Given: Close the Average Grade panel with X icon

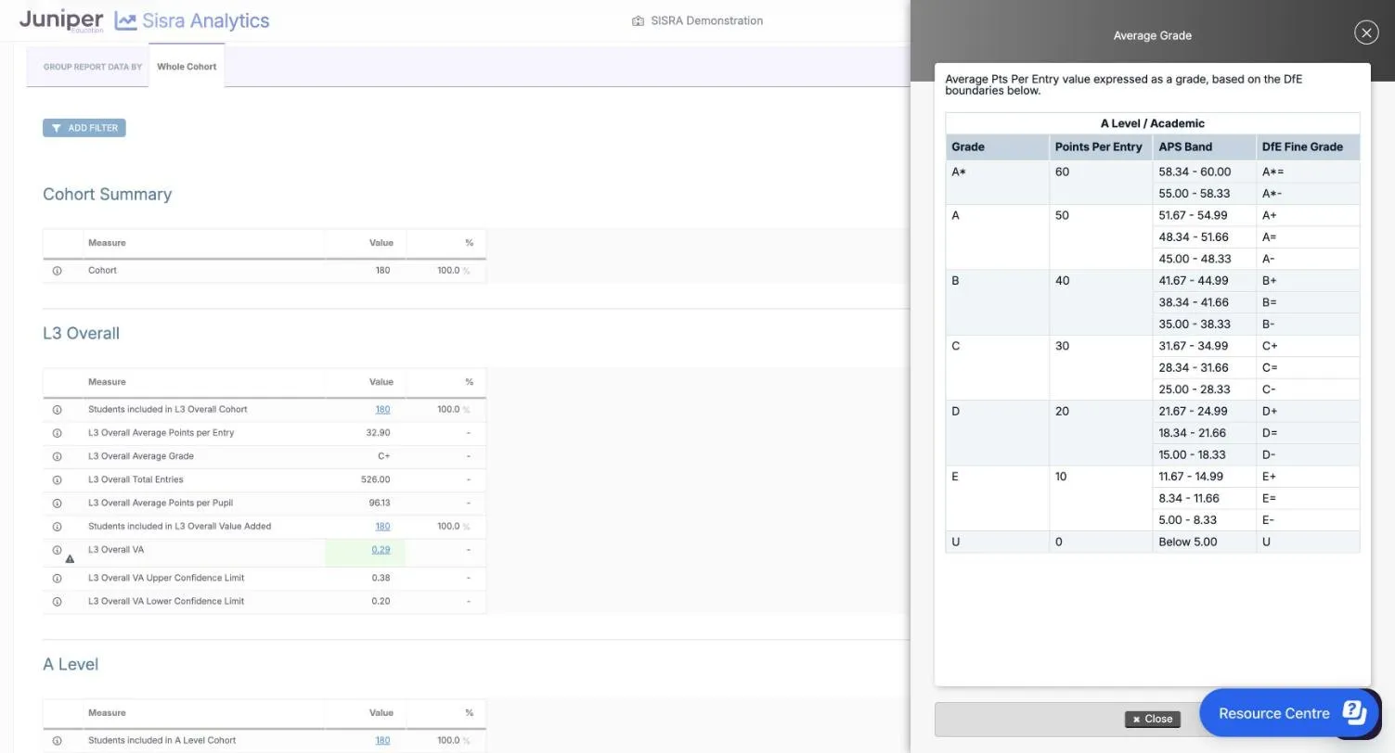Looking at the screenshot, I should click(x=1366, y=32).
